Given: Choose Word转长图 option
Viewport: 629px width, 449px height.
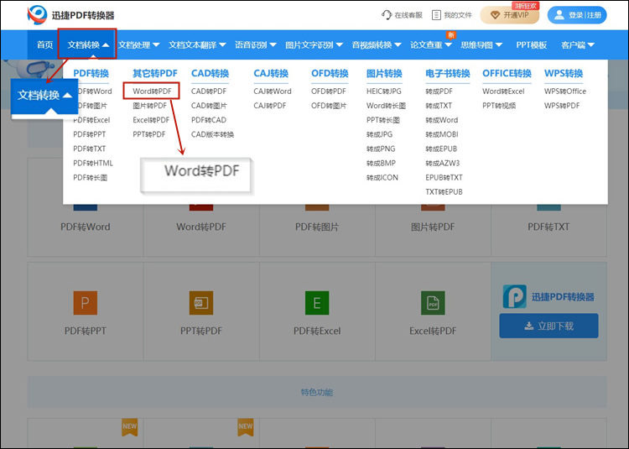Looking at the screenshot, I should 386,106.
